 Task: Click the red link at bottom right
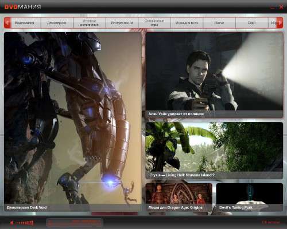[x=271, y=222]
